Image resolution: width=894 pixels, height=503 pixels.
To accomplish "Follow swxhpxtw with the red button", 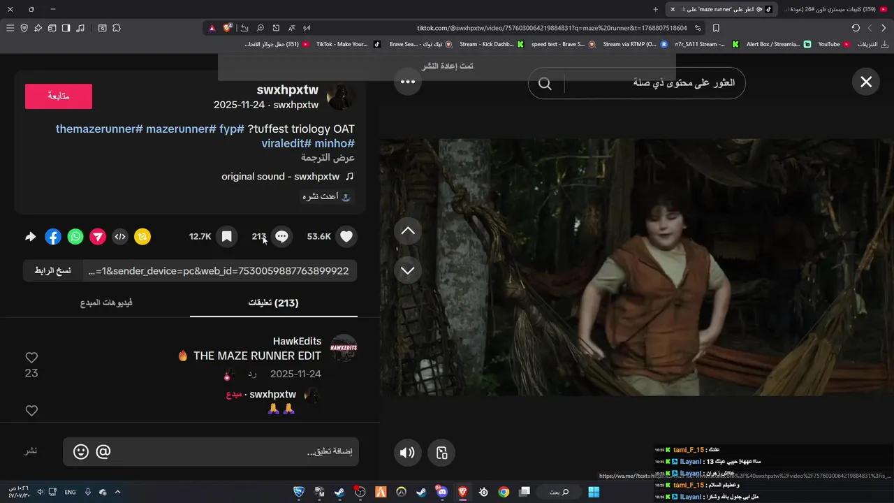I will coord(59,96).
